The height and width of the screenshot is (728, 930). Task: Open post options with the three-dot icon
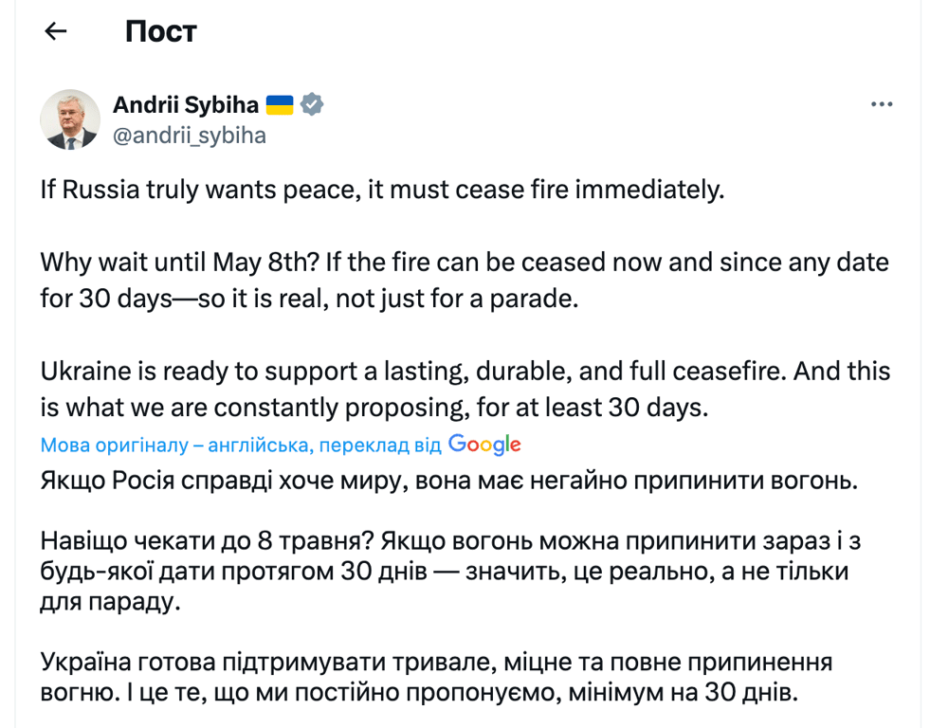click(x=882, y=104)
